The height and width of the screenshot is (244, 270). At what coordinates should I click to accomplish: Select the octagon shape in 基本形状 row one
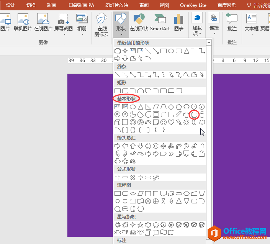202,107
